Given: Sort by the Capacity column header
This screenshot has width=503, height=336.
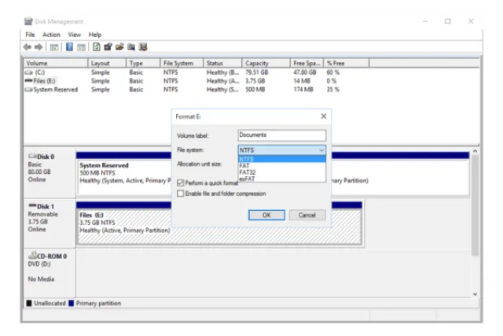Looking at the screenshot, I should (266, 63).
